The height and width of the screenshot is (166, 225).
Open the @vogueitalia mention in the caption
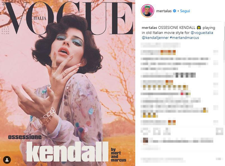(x=202, y=33)
